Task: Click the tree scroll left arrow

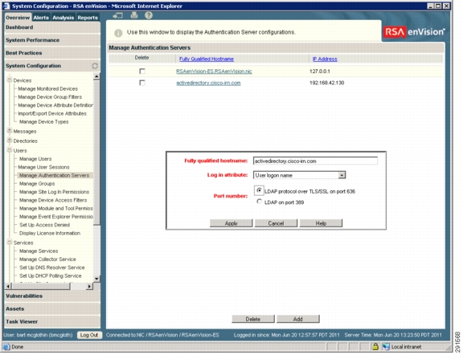Action: (x=8, y=286)
